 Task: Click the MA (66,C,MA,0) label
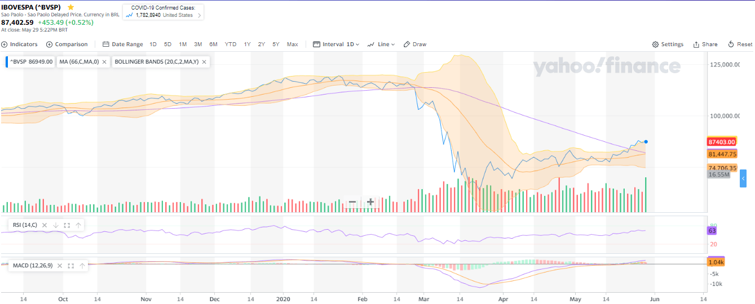click(79, 62)
